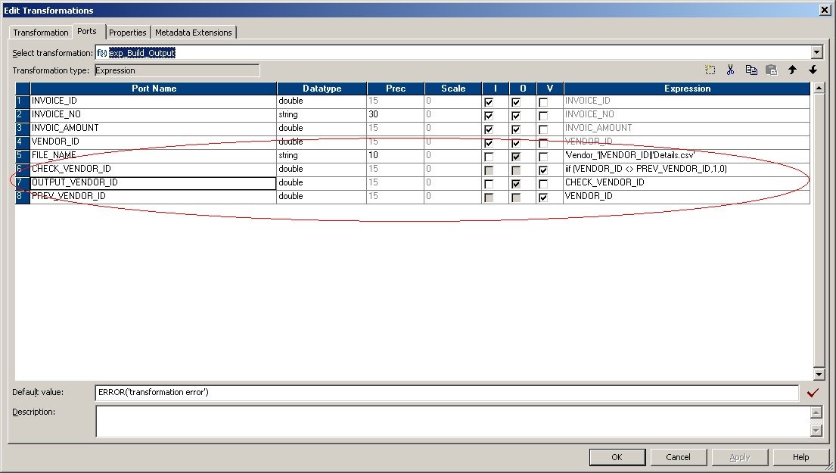This screenshot has height=473, width=836.
Task: Add a new port to the transformation
Action: [x=709, y=70]
